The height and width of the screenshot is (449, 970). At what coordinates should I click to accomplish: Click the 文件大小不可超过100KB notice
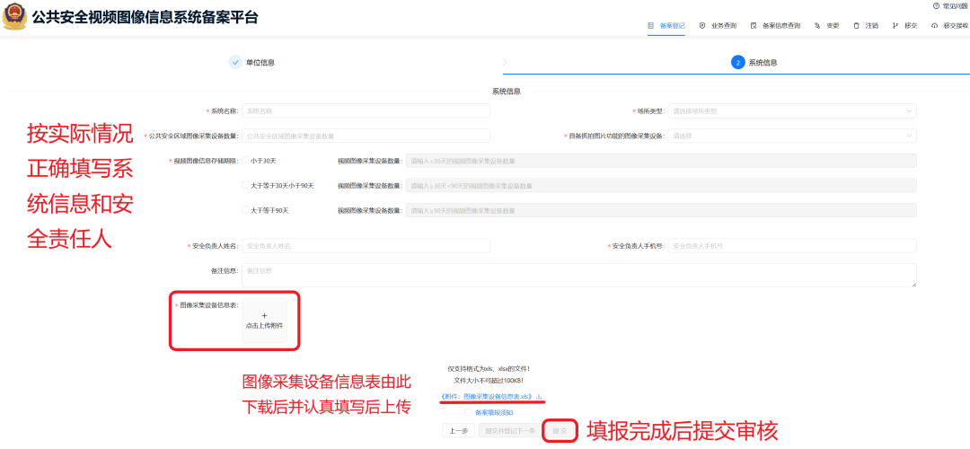(489, 381)
